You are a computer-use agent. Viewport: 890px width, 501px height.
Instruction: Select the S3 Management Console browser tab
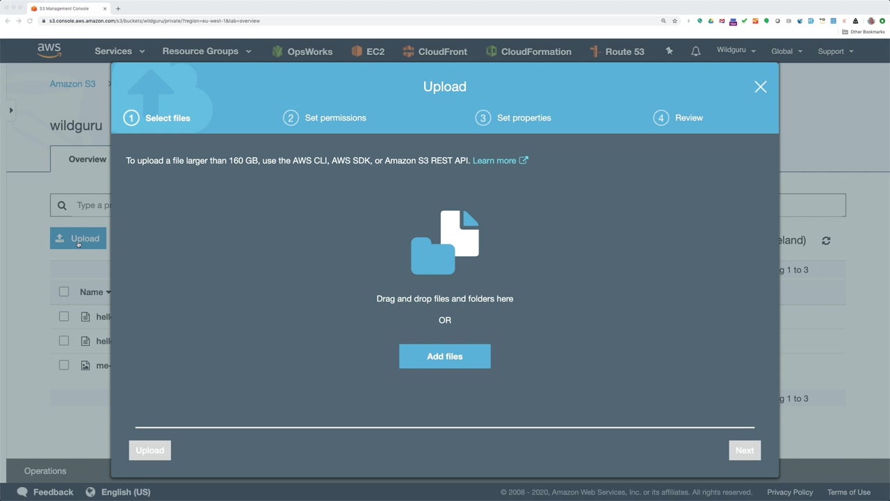tap(69, 8)
